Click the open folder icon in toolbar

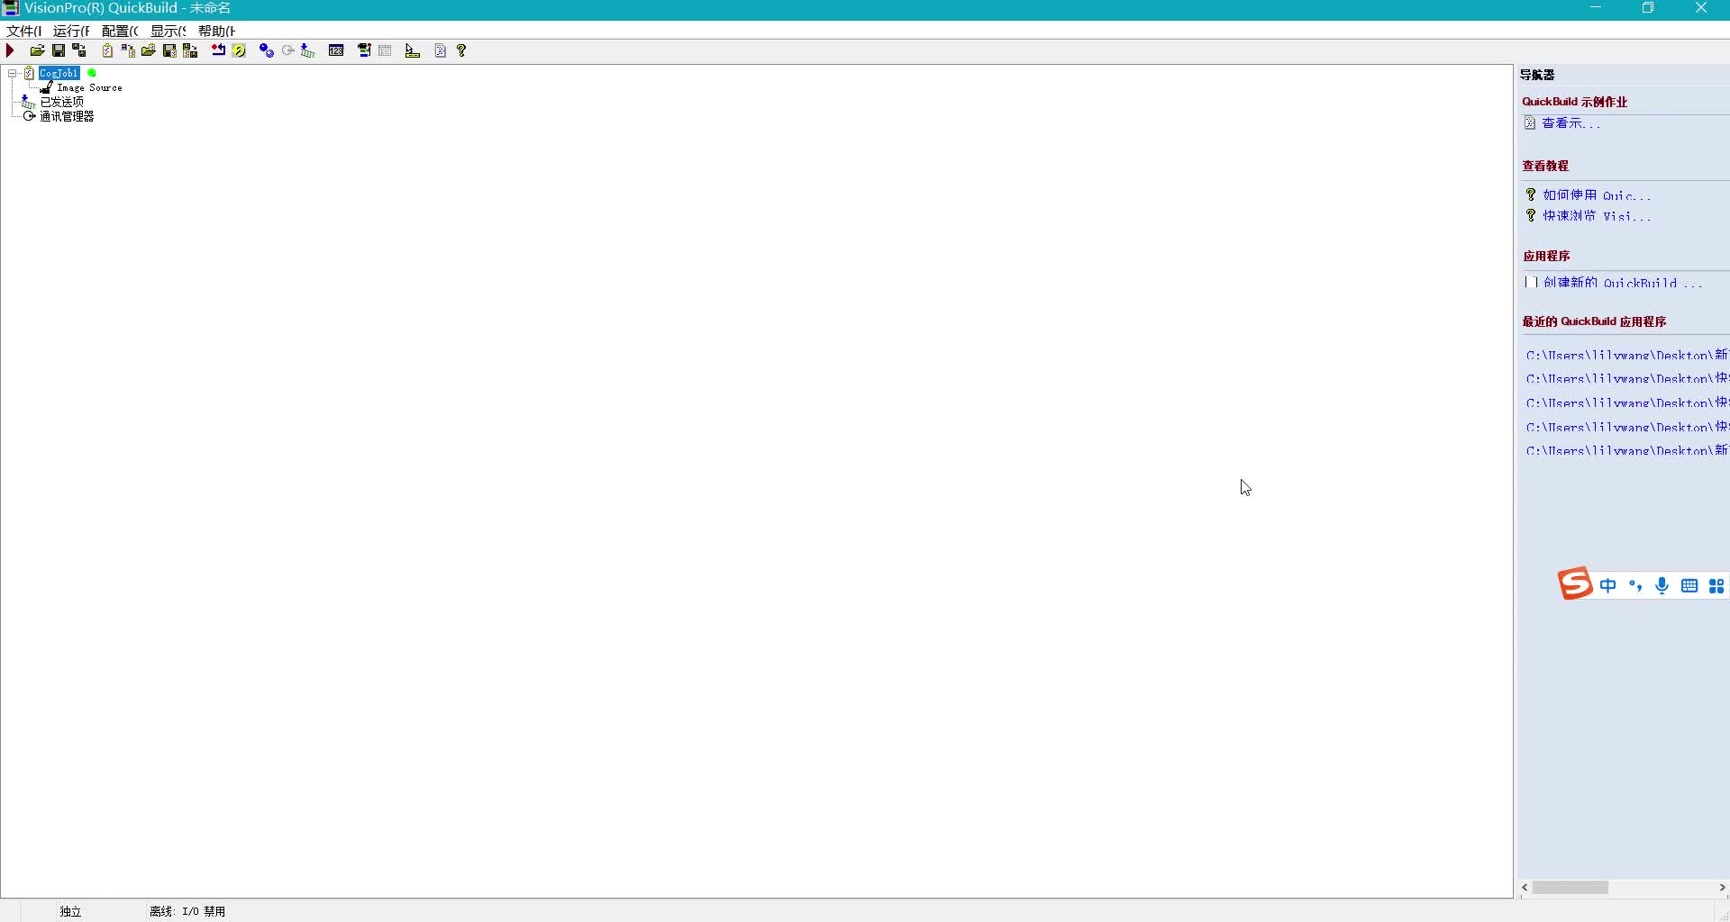[x=37, y=51]
